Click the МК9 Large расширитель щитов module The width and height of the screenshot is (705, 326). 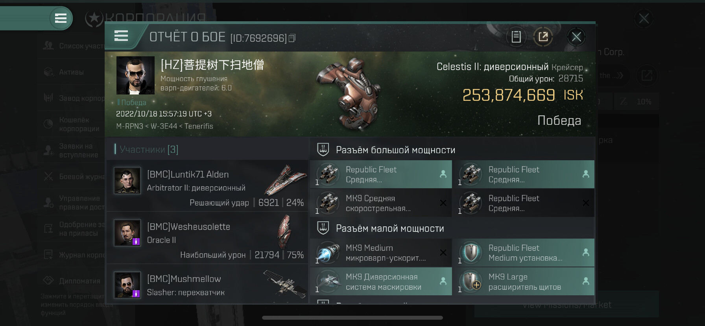click(524, 282)
